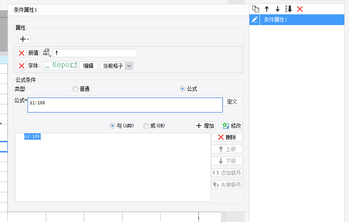349x222 pixels.
Task: Choose the 与(AND) radio option
Action: 112,126
